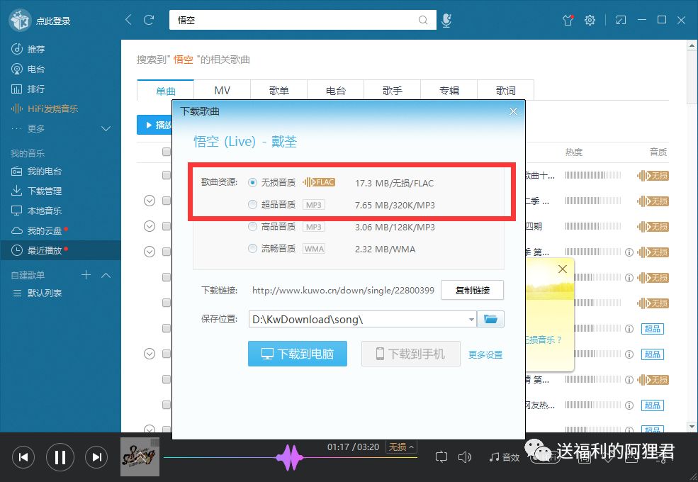Image resolution: width=698 pixels, height=482 pixels.
Task: Add a new playlist under 自建歌单
Action: pyautogui.click(x=86, y=275)
